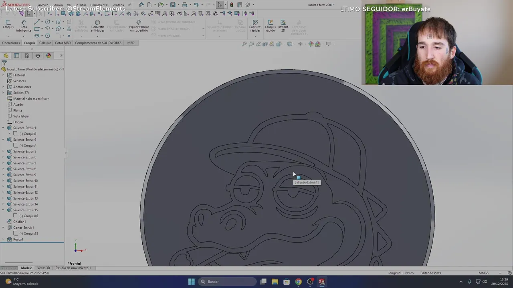
Task: Expand the Historial tree node
Action: coord(3,75)
